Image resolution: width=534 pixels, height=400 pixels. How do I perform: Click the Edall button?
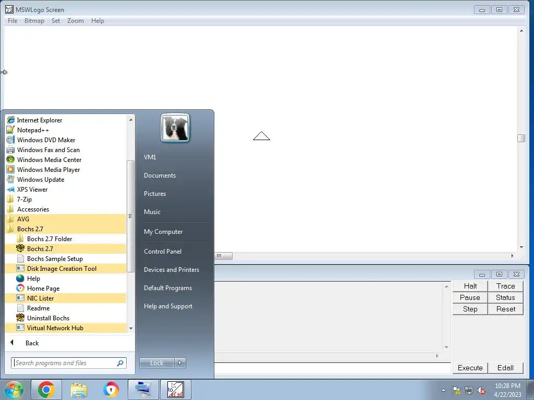coord(506,368)
